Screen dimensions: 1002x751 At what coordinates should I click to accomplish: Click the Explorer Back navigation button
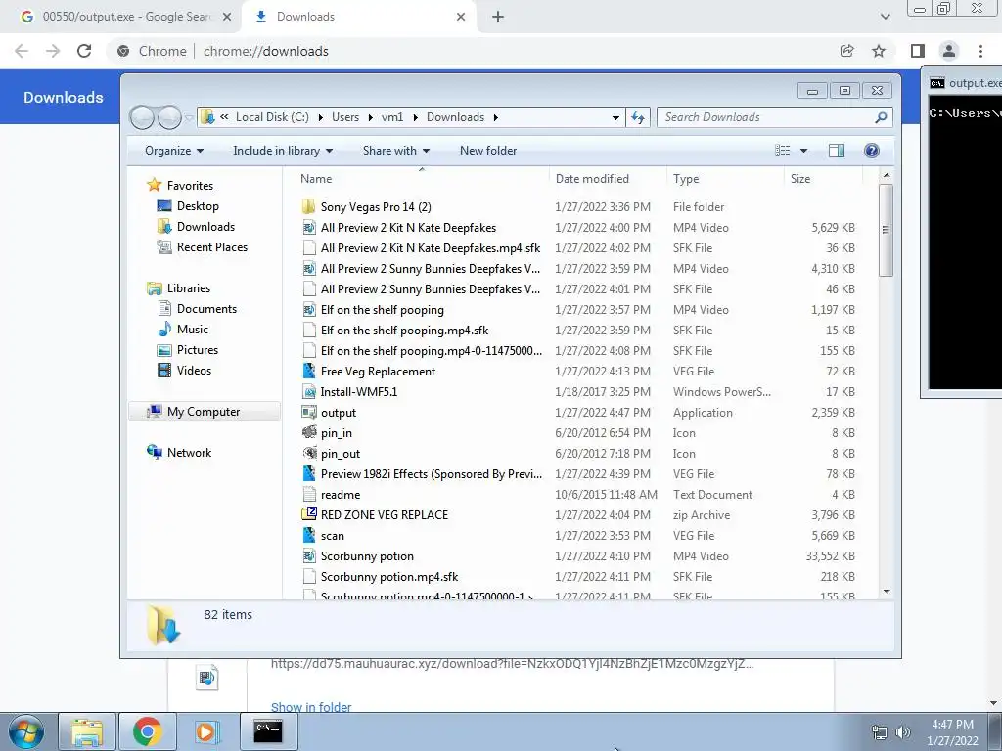coord(143,117)
